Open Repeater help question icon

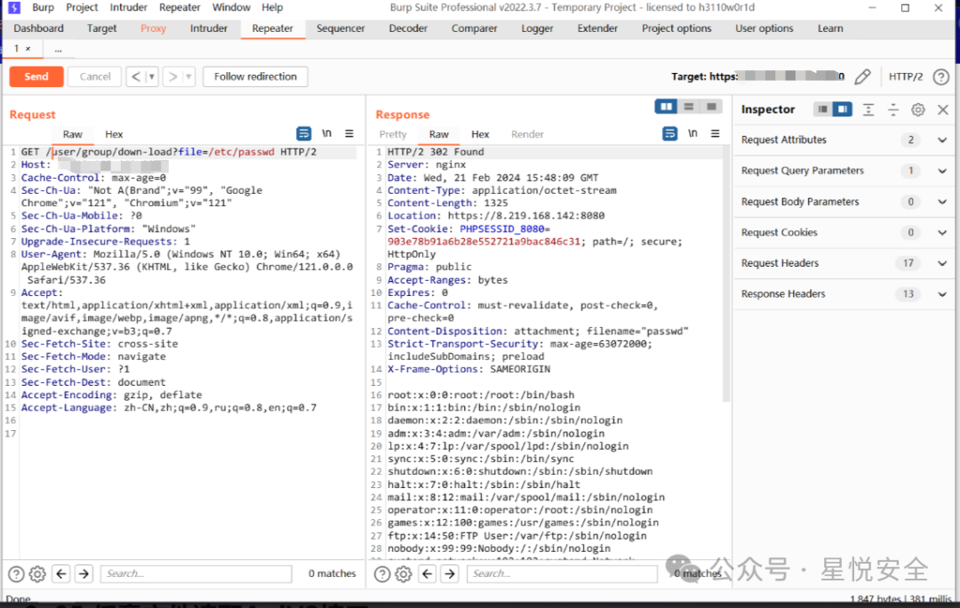coord(940,76)
